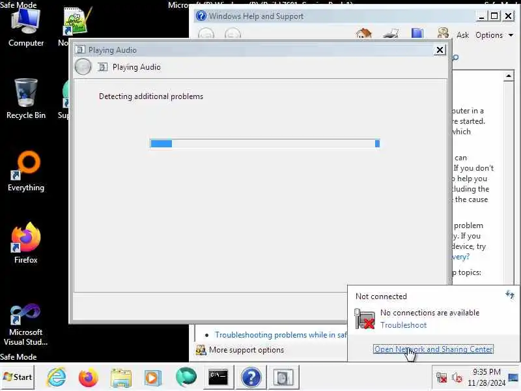The height and width of the screenshot is (391, 521).
Task: Click the Print icon in Help and Support
Action: (390, 34)
